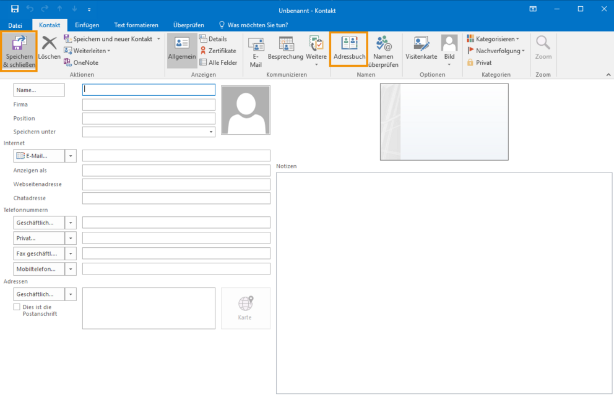Screen dimensions: 614x395
Task: Click the Privat... phone button
Action: [39, 238]
